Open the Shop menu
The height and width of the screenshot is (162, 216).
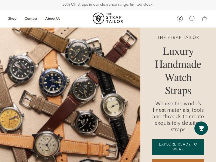point(12,19)
